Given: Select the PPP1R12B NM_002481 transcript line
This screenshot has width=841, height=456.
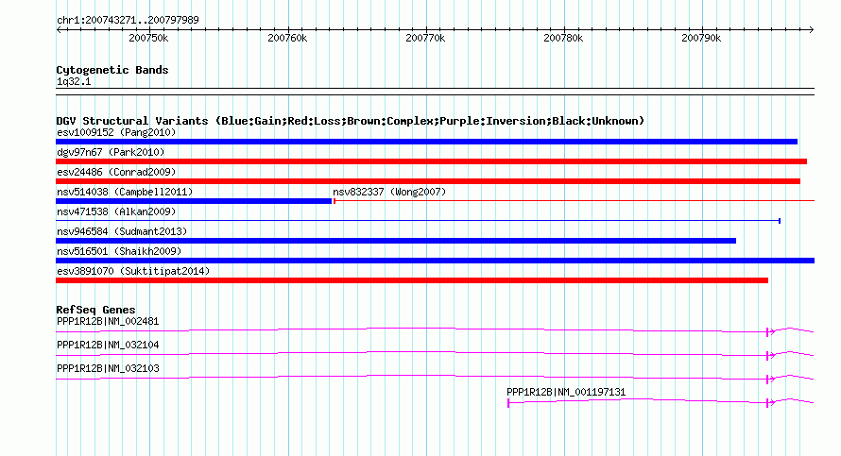Looking at the screenshot, I should (435, 330).
